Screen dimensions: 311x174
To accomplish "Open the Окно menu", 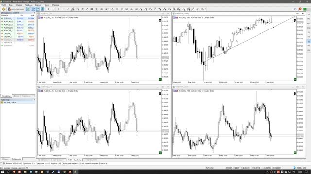I will coord(47,5).
